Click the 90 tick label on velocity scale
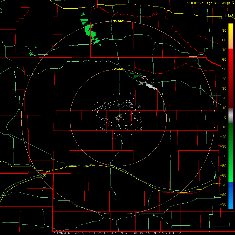Screen dimensions: 235x235 [x=224, y=31]
